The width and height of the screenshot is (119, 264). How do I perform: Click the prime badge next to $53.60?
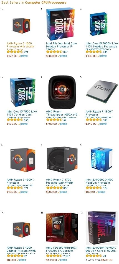pyautogui.click(x=100, y=192)
